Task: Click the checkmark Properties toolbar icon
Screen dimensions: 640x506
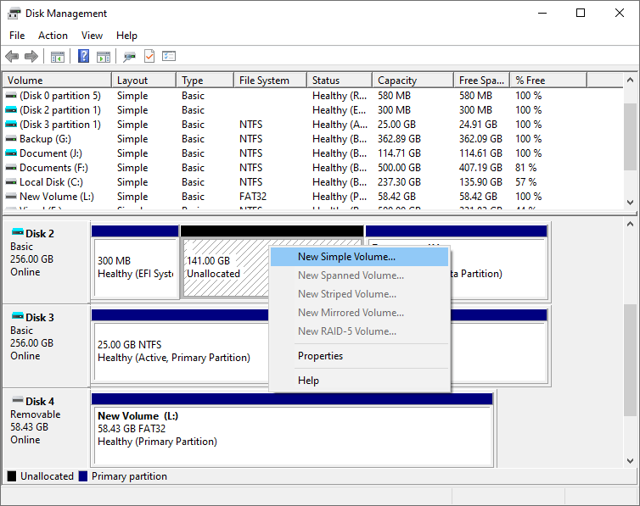Action: point(149,57)
